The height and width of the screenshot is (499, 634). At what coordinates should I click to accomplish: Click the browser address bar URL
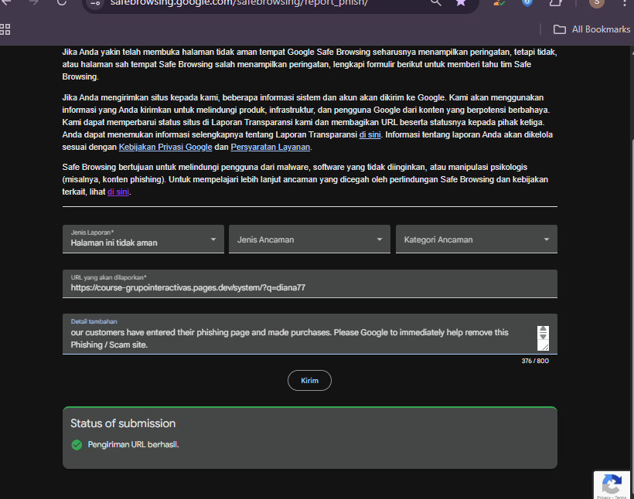239,3
